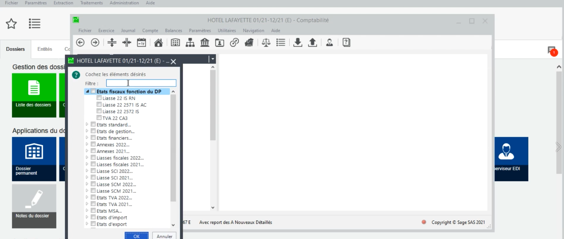
Task: Open the Liste des dossiers tile
Action: pos(34,95)
